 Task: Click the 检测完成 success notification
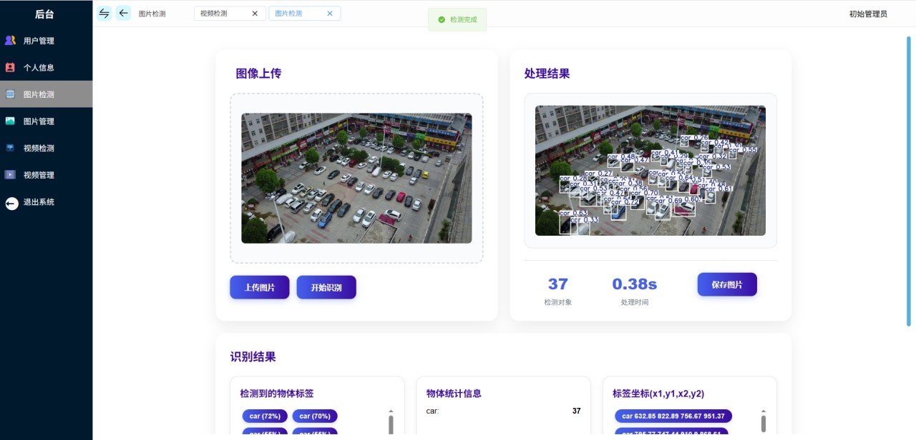(x=457, y=20)
